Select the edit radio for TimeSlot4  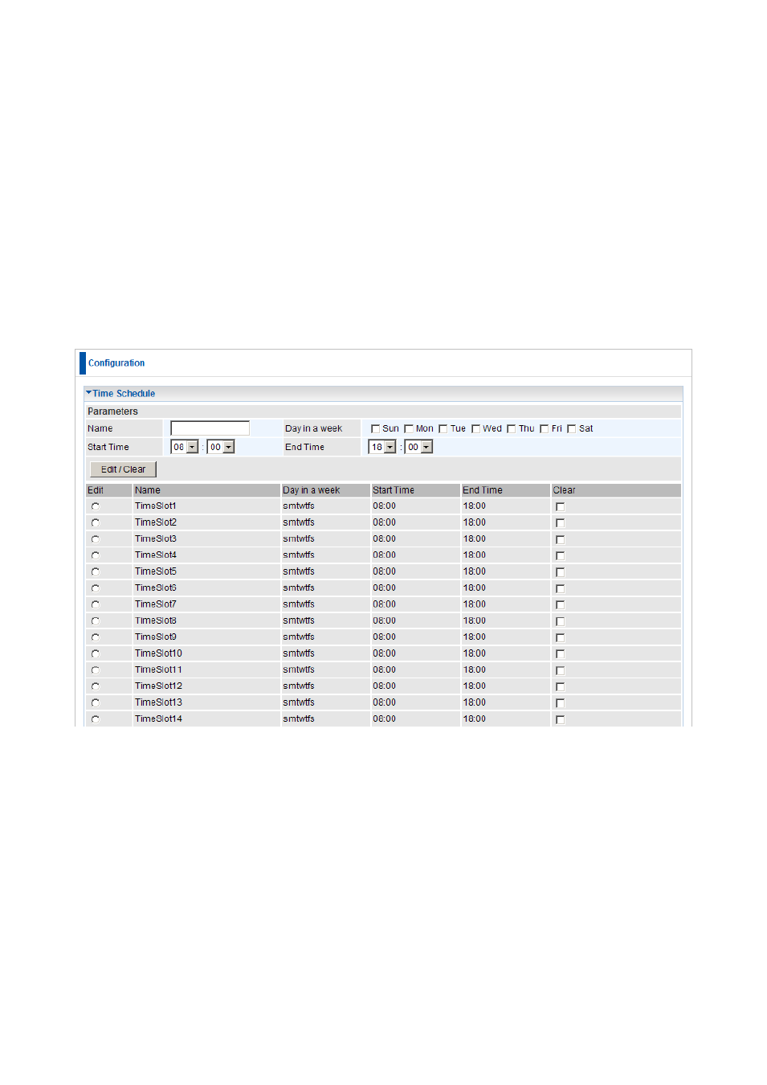[x=96, y=555]
